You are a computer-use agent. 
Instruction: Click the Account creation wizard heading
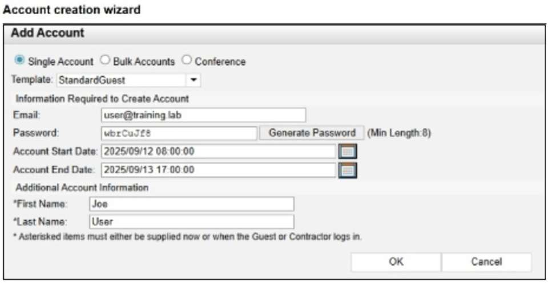click(72, 10)
